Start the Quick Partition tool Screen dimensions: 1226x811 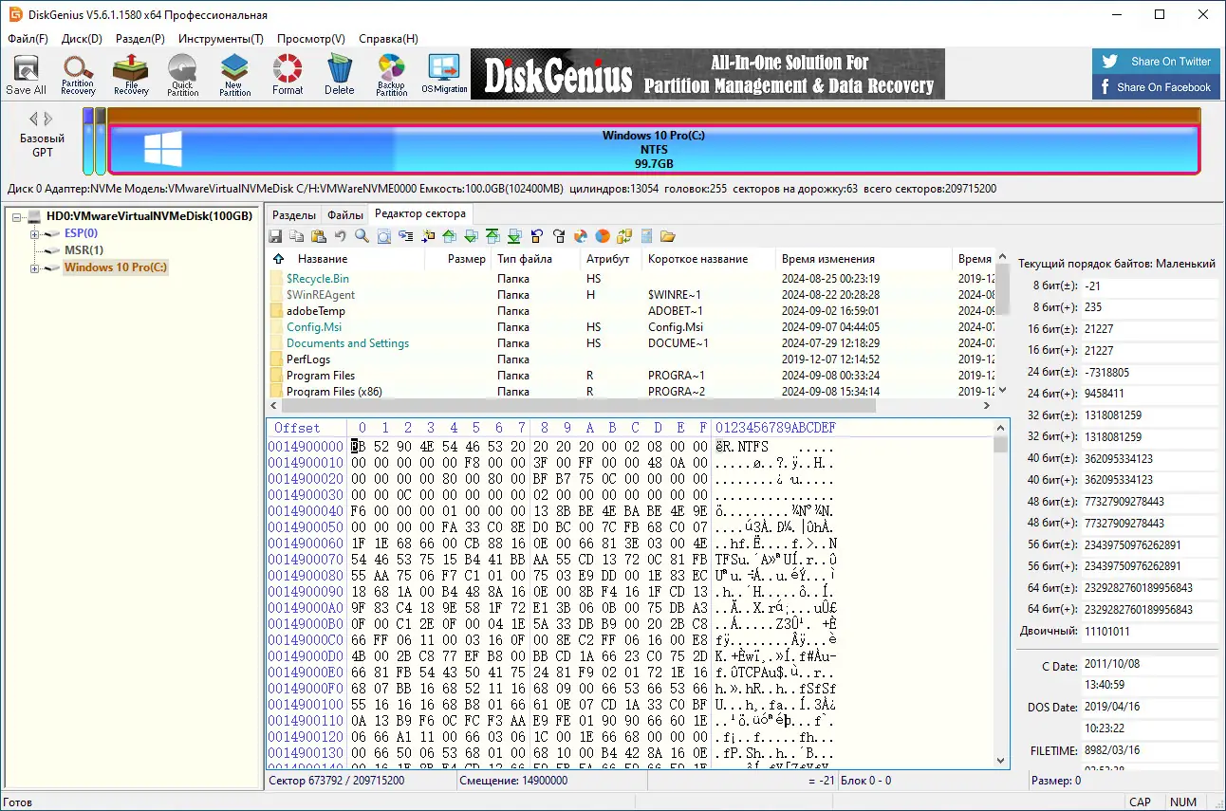click(182, 75)
